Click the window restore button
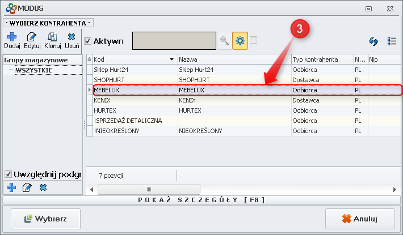 (x=368, y=8)
